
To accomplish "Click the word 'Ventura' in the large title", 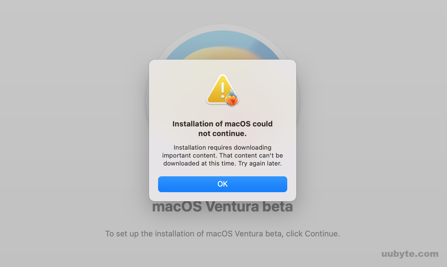I will [x=232, y=207].
